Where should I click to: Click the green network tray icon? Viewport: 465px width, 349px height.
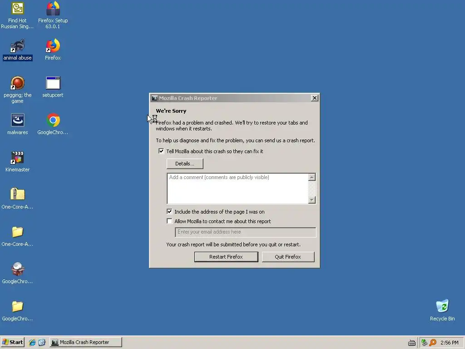pos(424,343)
